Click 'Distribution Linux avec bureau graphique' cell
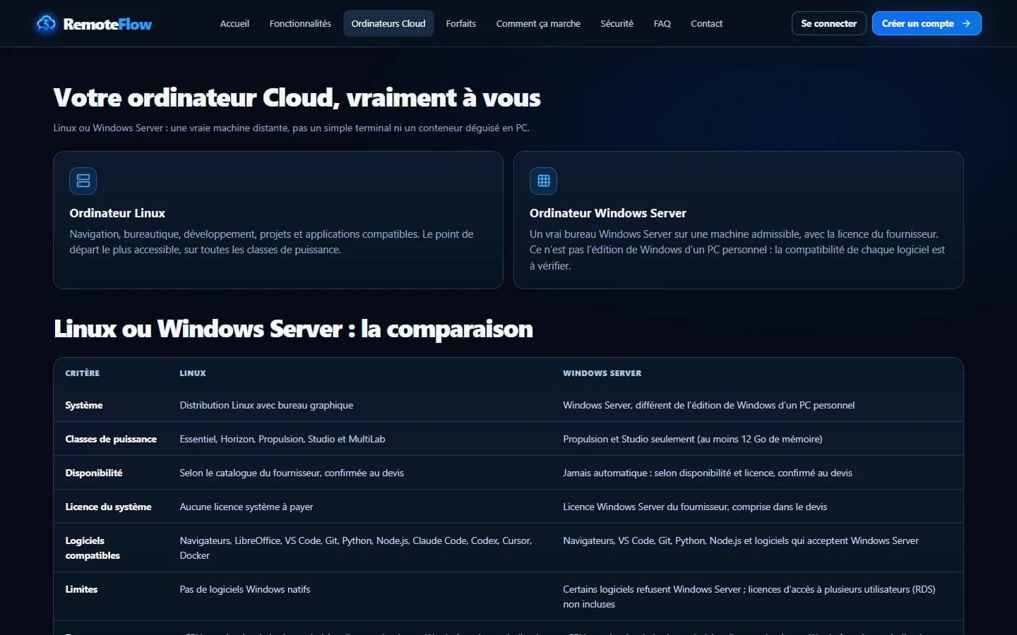 [266, 405]
